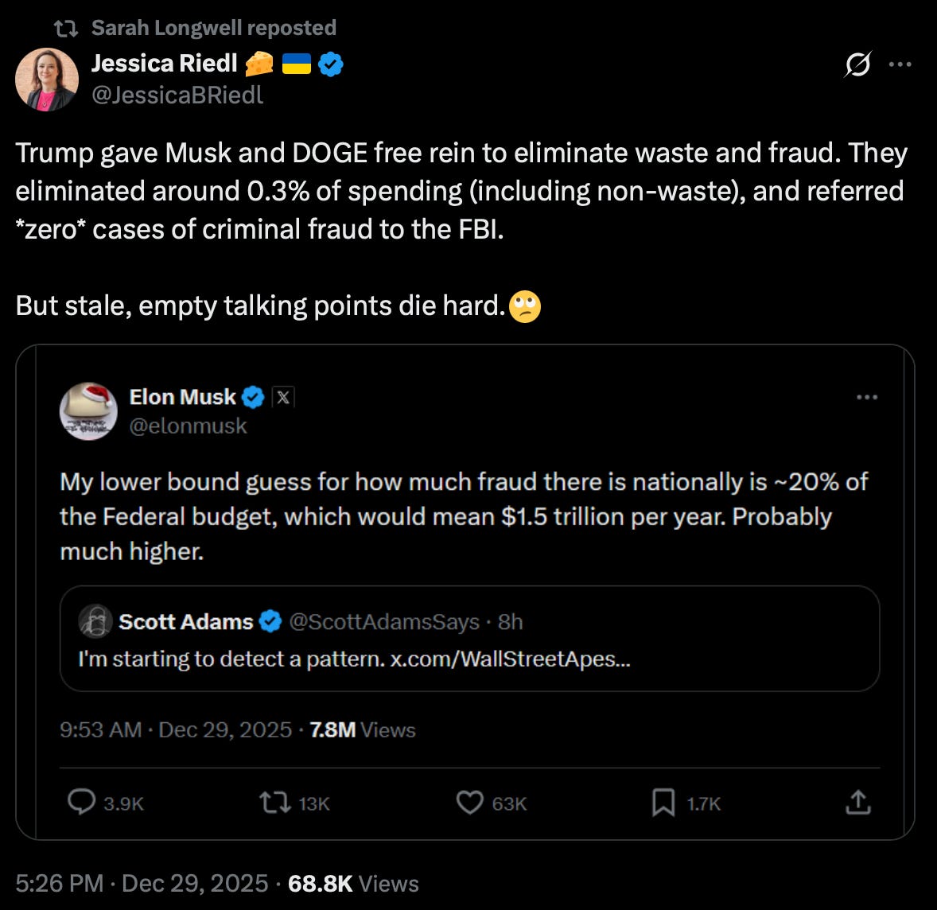Image resolution: width=937 pixels, height=910 pixels.
Task: Like the post with 63K hearts
Action: click(x=469, y=802)
